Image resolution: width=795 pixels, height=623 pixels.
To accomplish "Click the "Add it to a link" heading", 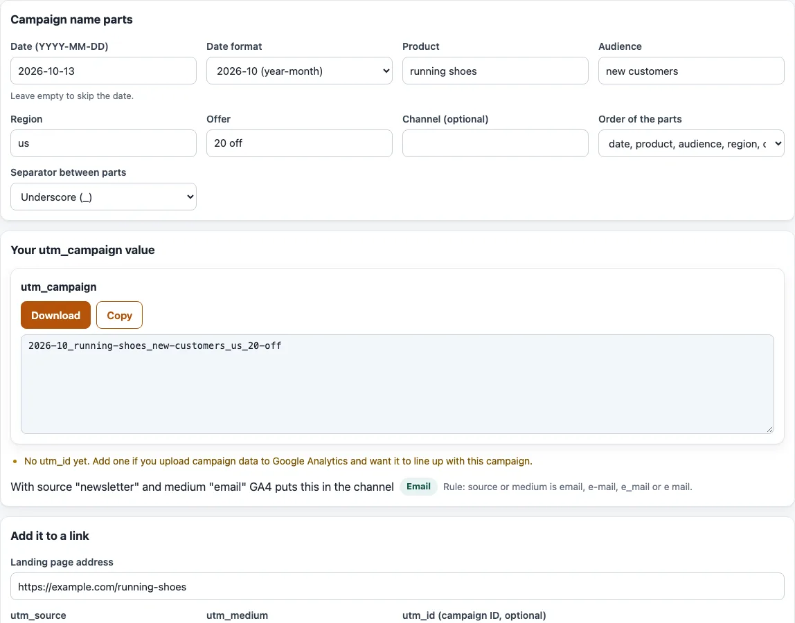I will point(50,536).
